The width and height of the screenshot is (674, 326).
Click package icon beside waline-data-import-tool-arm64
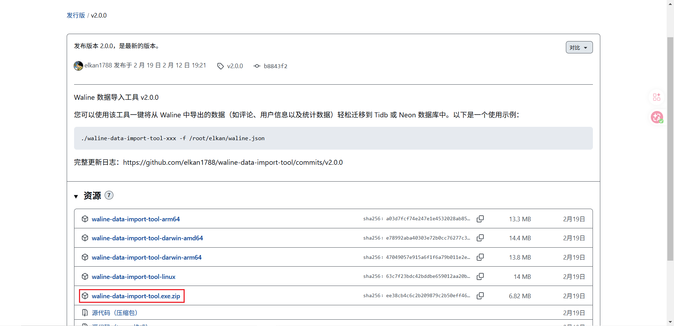85,219
